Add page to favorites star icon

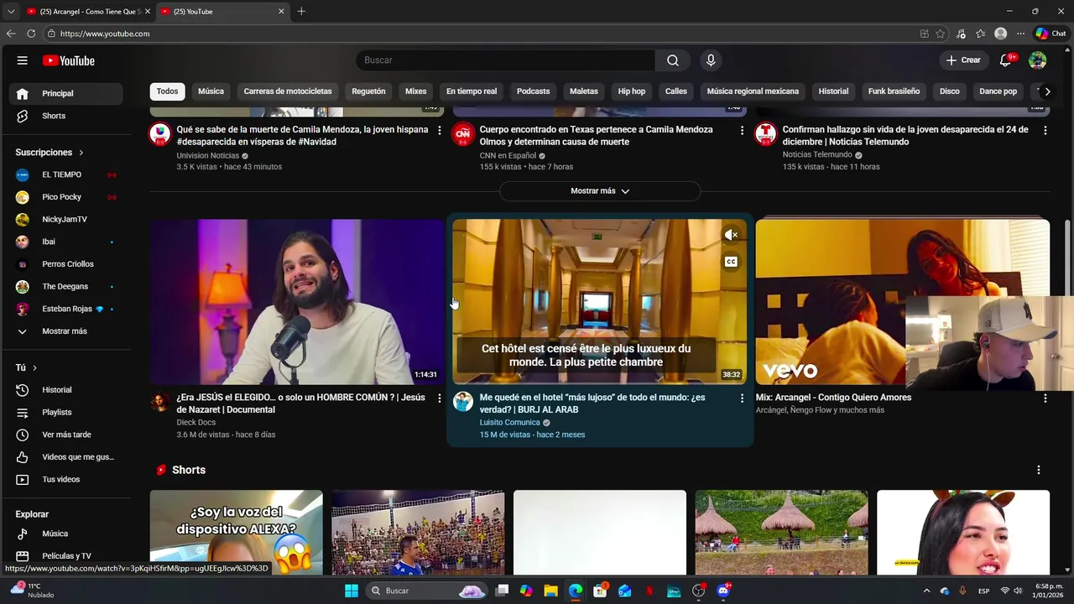[941, 34]
